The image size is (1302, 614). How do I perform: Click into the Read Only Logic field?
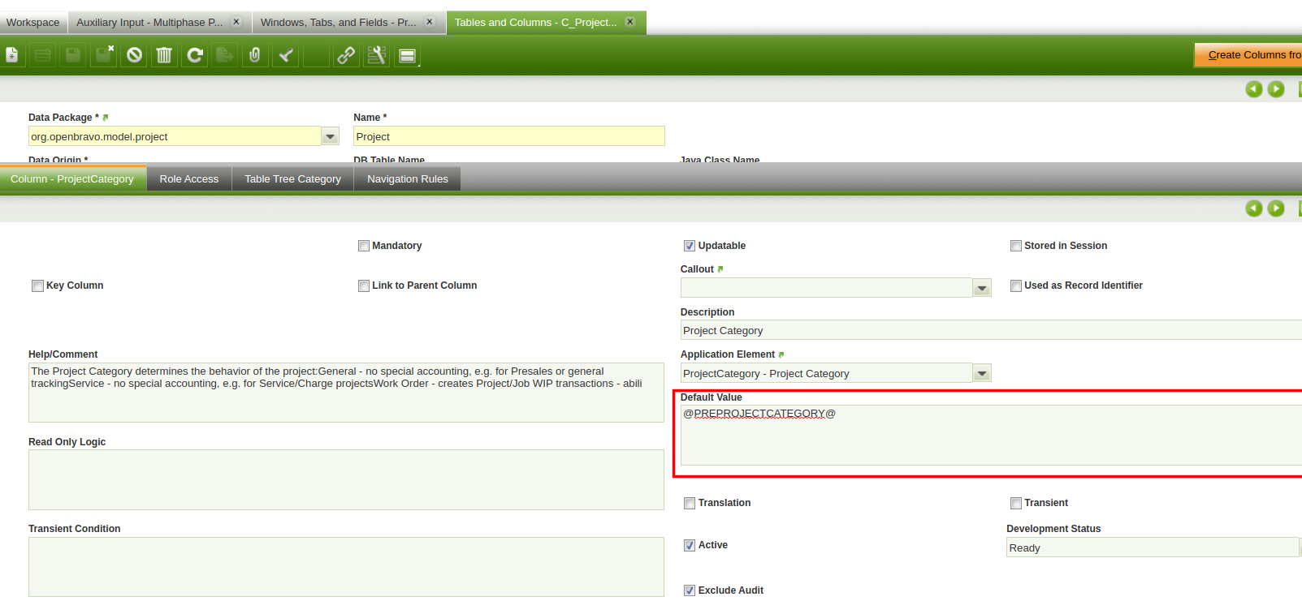[346, 479]
